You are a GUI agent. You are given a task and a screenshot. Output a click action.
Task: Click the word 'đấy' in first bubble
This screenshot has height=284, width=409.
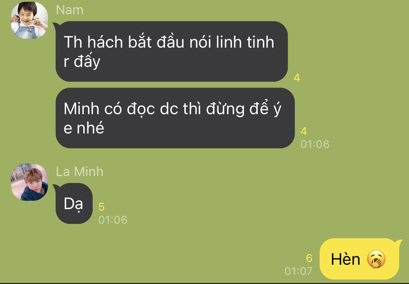(x=87, y=61)
